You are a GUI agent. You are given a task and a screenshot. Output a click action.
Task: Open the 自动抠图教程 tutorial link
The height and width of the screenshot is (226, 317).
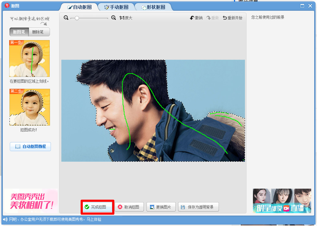(30, 147)
